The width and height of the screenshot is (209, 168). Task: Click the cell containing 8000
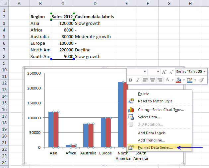(62, 30)
